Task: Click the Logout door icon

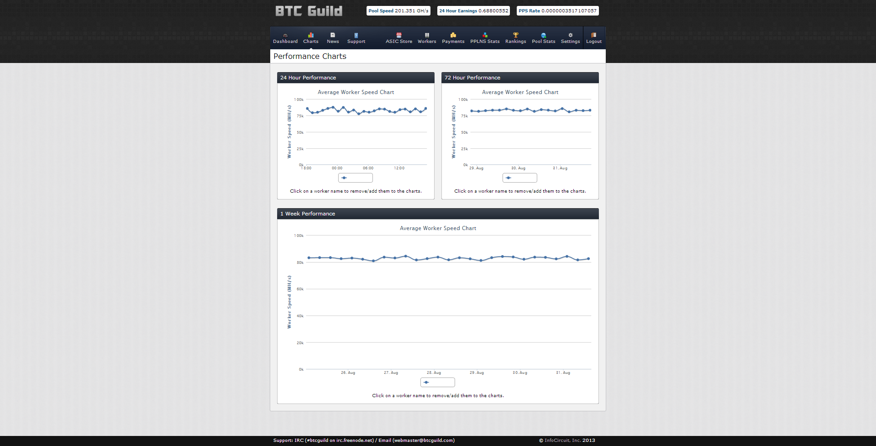Action: tap(593, 35)
